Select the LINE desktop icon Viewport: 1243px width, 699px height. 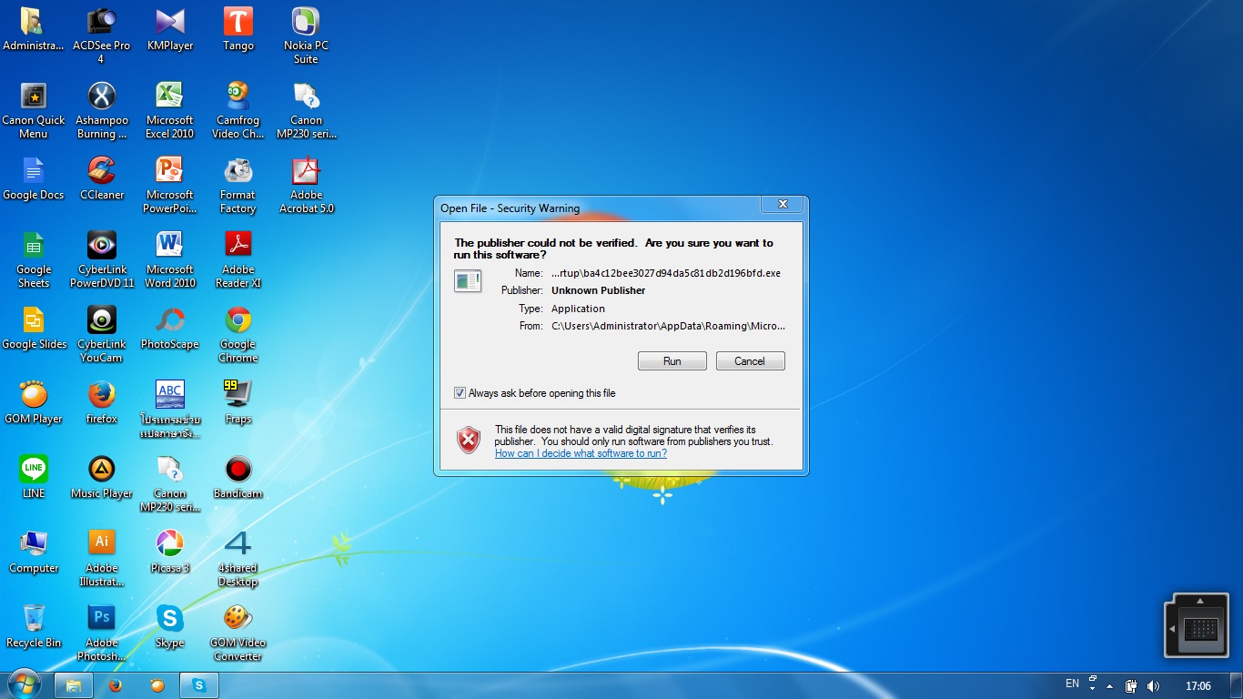tap(34, 477)
